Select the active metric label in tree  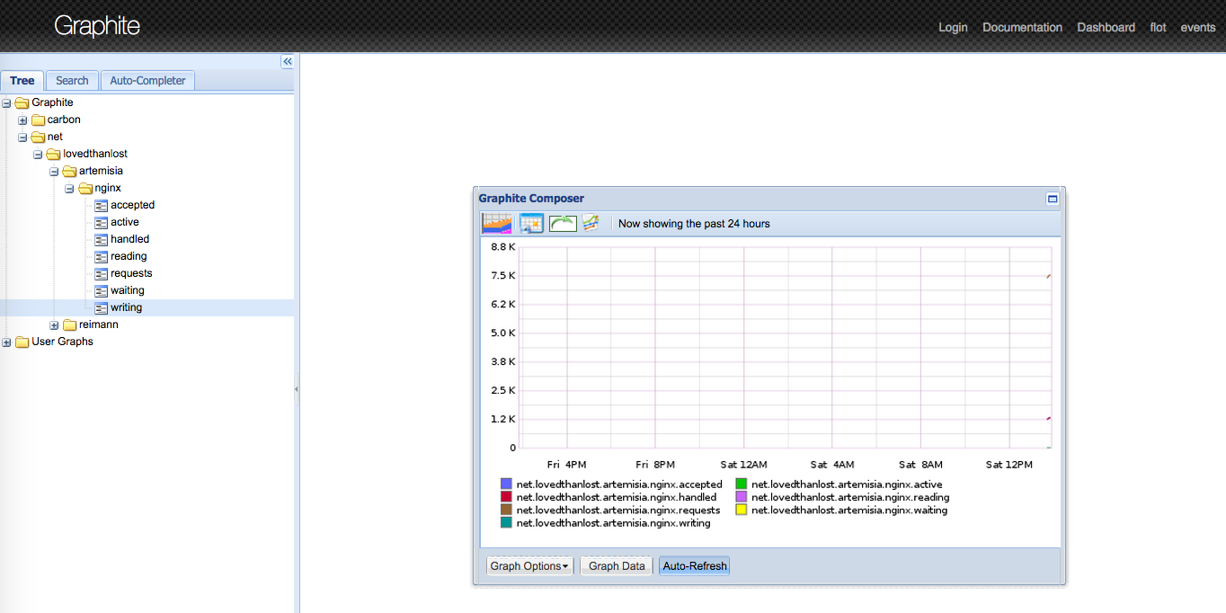[x=125, y=222]
